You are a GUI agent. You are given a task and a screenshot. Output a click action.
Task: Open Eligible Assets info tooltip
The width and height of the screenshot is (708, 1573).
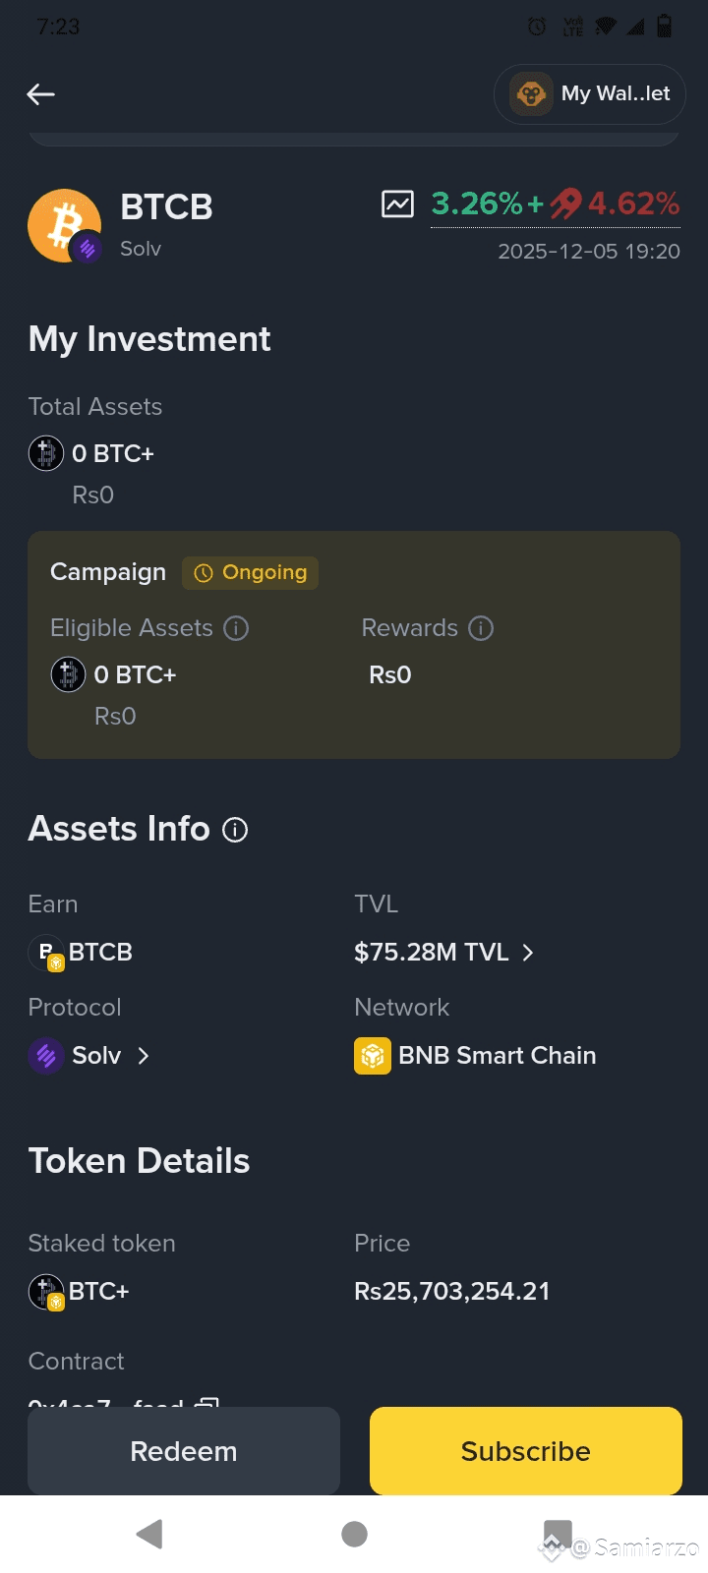pos(236,628)
